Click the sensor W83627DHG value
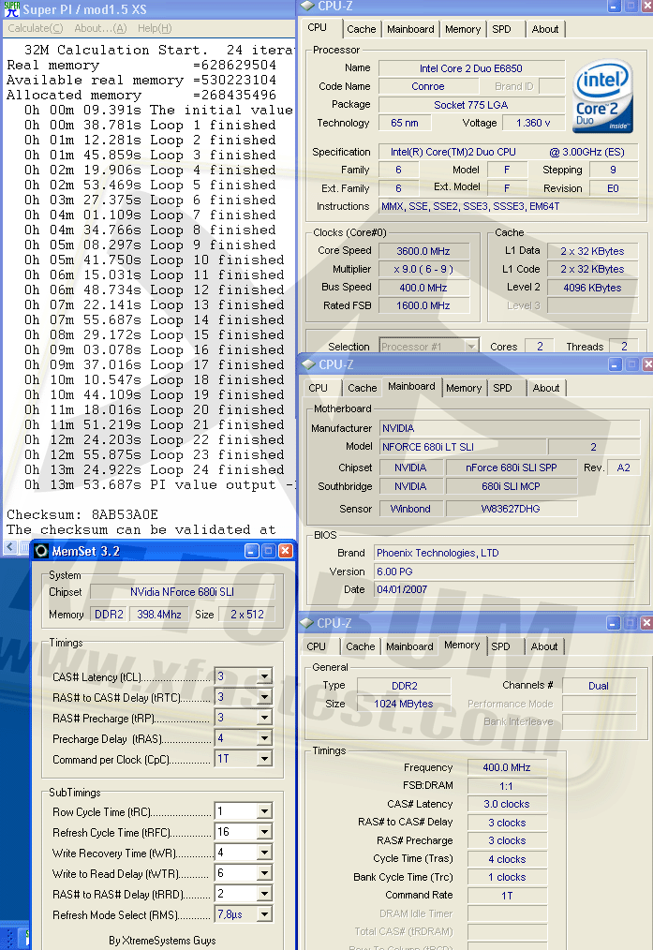Screen dimensions: 653x950 pyautogui.click(x=511, y=509)
